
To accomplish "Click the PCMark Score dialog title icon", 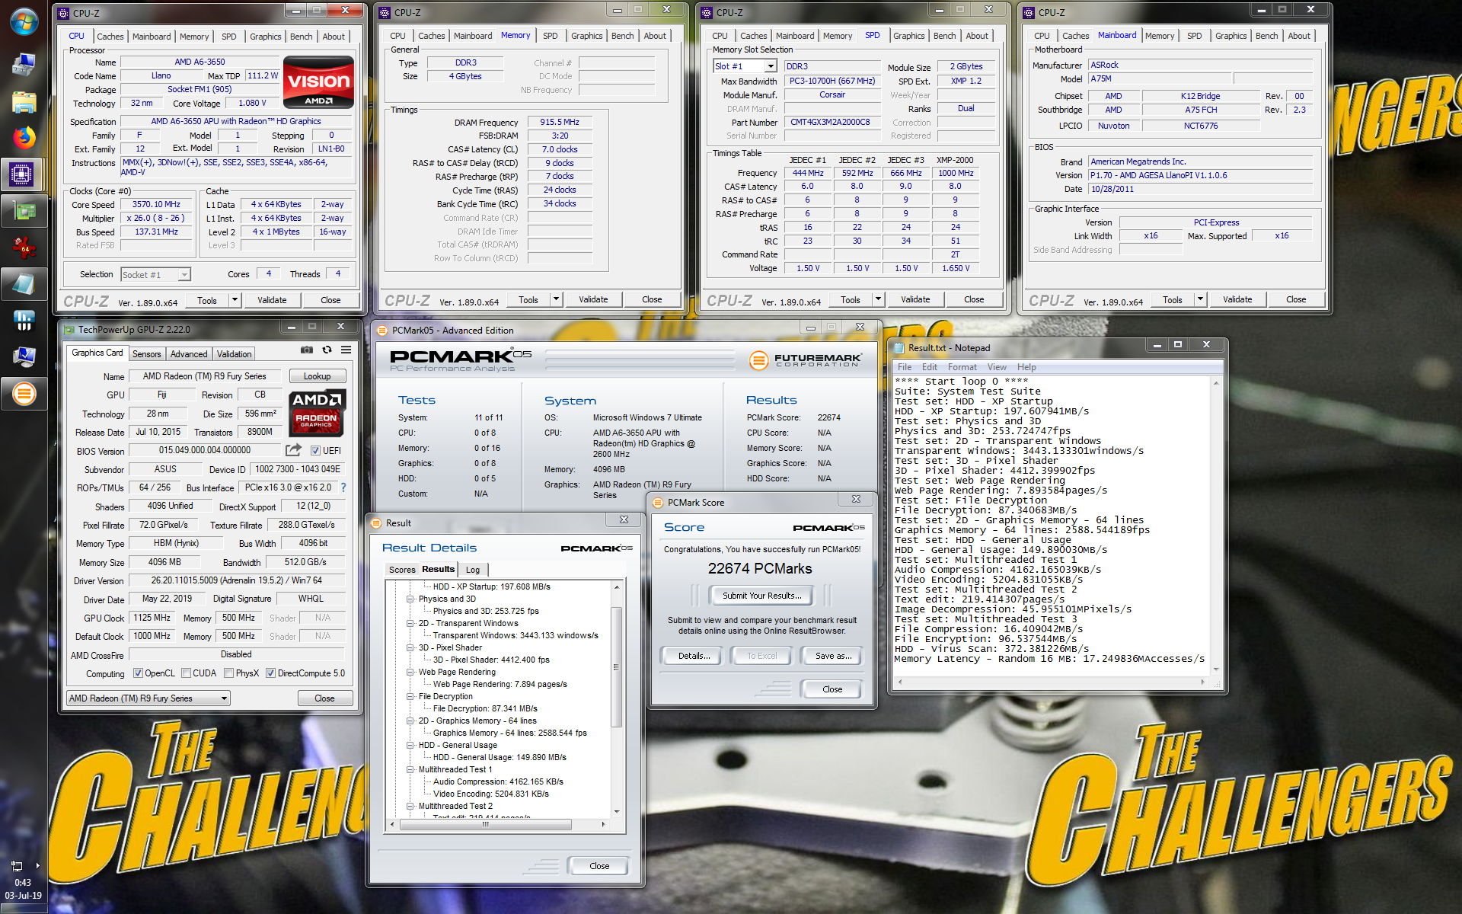I will [659, 503].
